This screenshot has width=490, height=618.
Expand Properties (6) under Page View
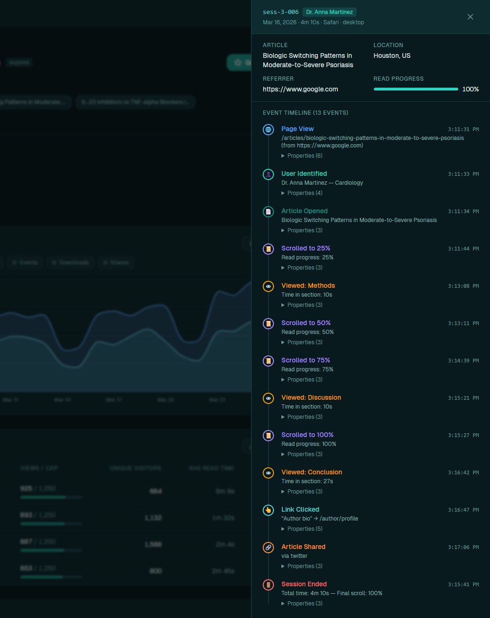point(302,156)
